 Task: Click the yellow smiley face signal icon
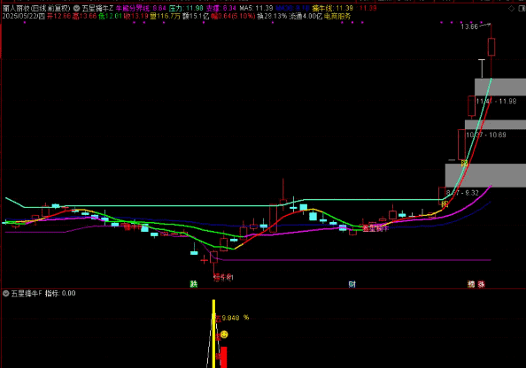click(224, 334)
